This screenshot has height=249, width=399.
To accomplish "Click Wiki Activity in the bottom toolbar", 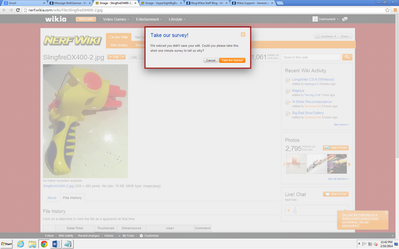I will click(x=65, y=235).
